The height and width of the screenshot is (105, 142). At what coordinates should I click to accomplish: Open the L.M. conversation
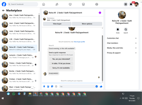pyautogui.click(x=19, y=41)
